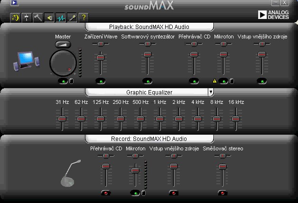This screenshot has height=203, width=298.
Task: Click record Přehrávač CD balance slider
Action: click(x=106, y=156)
